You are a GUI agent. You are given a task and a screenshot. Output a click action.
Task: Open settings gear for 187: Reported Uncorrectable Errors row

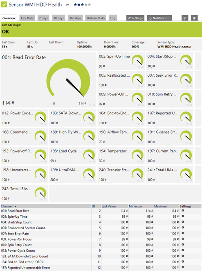[183, 267]
